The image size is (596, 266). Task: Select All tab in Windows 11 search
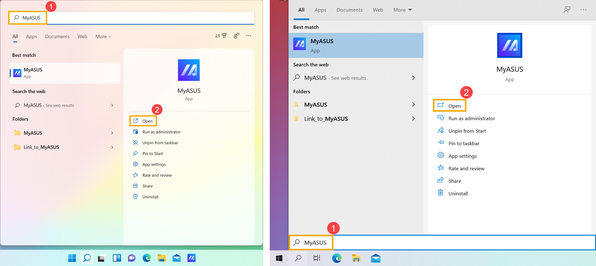click(15, 37)
